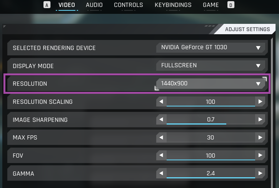The height and width of the screenshot is (188, 279).
Task: Decrease Max FPS with left arrow
Action: 161,138
